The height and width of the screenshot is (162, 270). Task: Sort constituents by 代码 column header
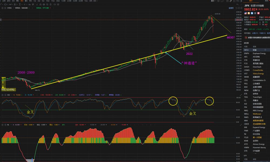(246, 46)
